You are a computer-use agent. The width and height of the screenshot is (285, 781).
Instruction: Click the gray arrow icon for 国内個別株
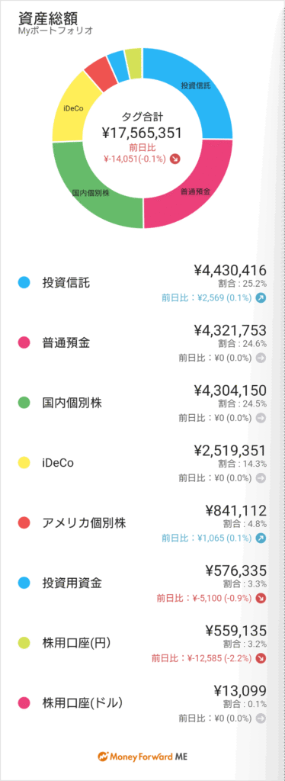(x=261, y=418)
